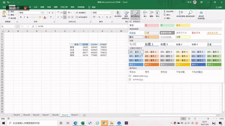The image size is (225, 126).
Task: Toggle Bold formatting
Action: [21, 17]
